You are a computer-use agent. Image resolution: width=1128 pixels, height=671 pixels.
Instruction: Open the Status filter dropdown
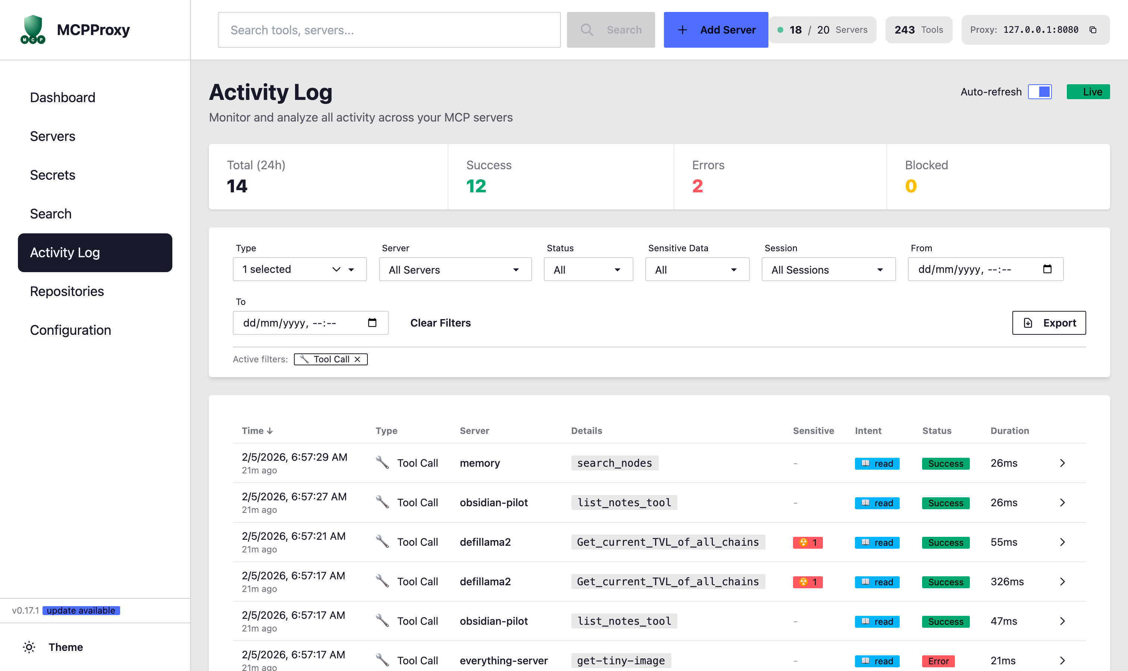[588, 270]
